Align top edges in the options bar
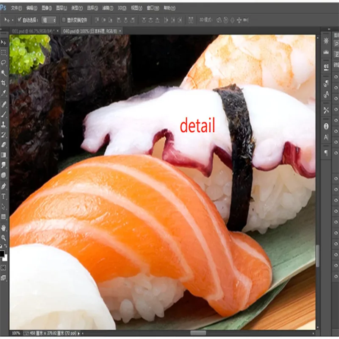 (x=97, y=20)
